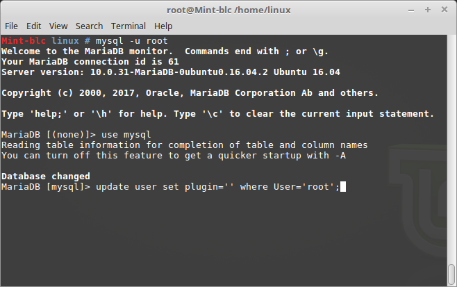Open the File menu

pos(11,26)
